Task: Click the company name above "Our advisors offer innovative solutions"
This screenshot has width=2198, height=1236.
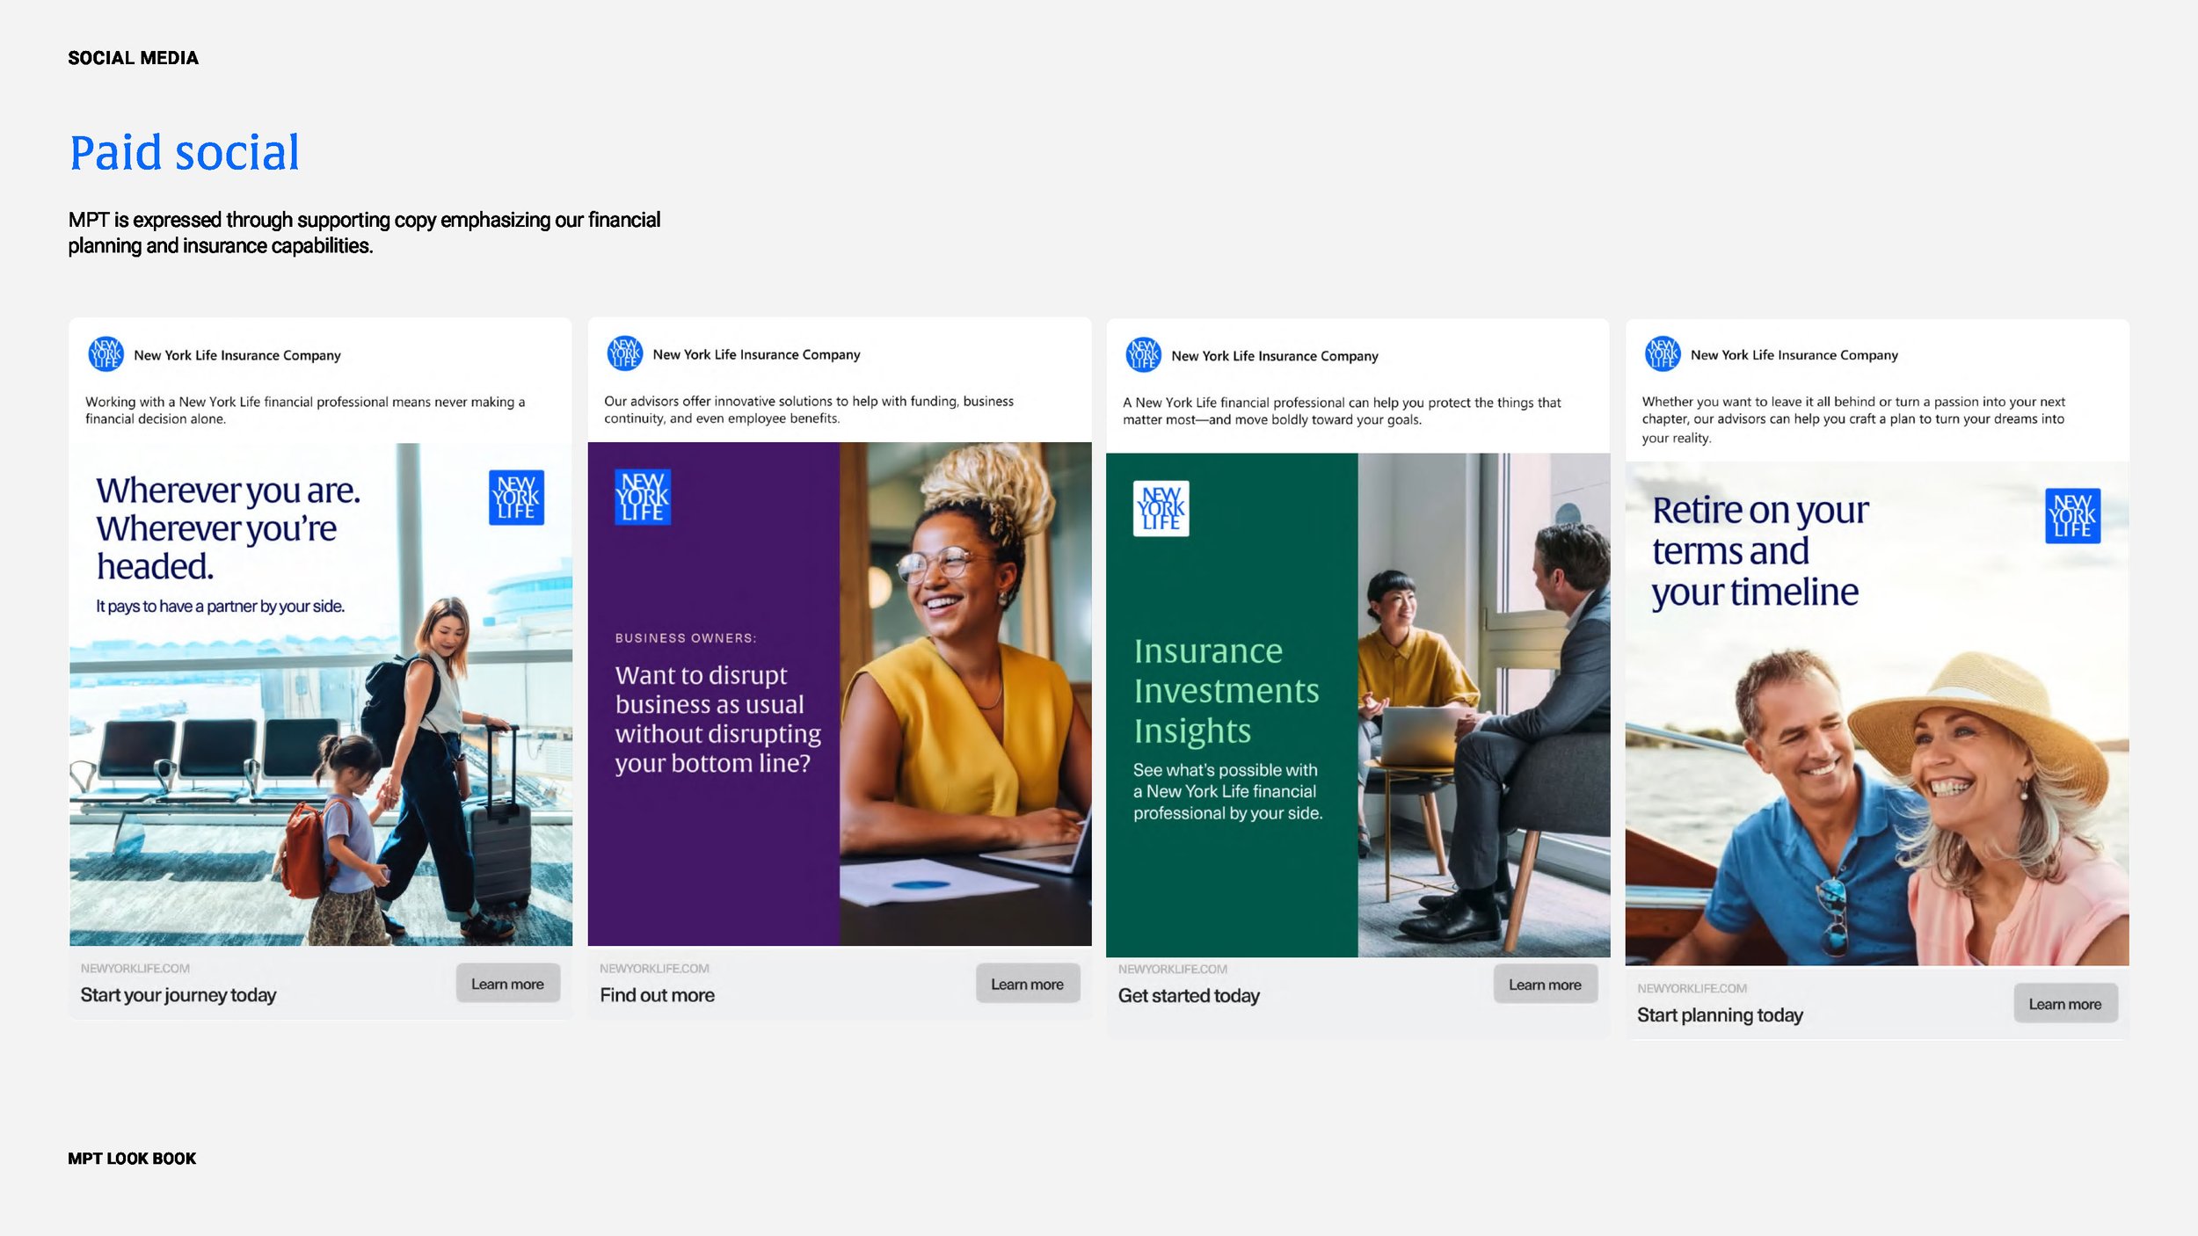Action: [757, 354]
